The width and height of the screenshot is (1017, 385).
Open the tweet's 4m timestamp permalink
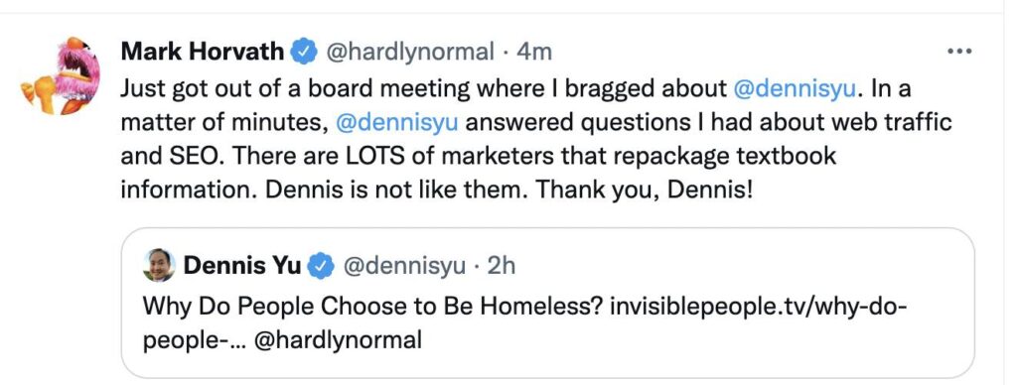click(x=533, y=52)
